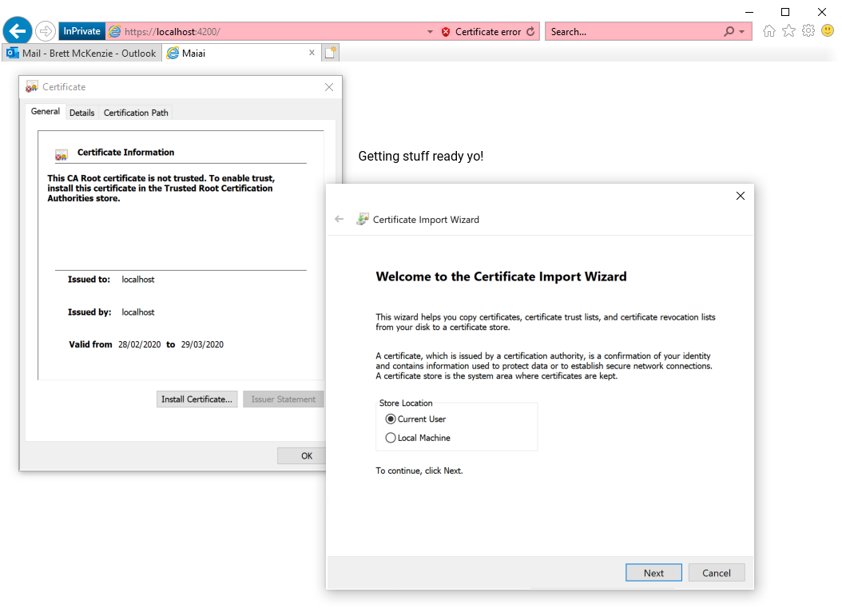Click Next in the import wizard

coord(653,573)
